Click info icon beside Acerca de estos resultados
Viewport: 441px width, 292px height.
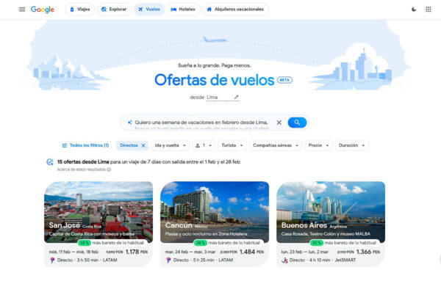109,169
